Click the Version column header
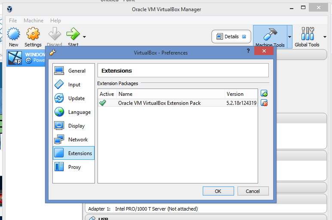Screen dimensions: 332x220 pyautogui.click(x=241, y=94)
